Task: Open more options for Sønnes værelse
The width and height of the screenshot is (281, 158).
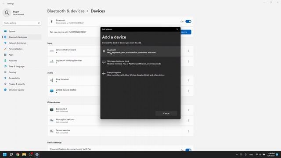Action: point(188,131)
